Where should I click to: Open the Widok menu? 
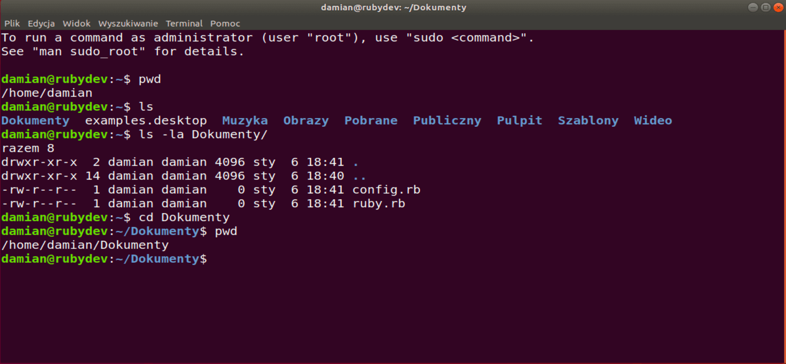[76, 23]
